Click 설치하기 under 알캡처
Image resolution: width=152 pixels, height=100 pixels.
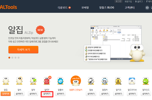[x=105, y=94]
